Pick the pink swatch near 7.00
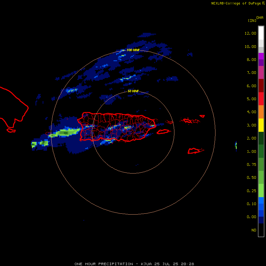 261,72
